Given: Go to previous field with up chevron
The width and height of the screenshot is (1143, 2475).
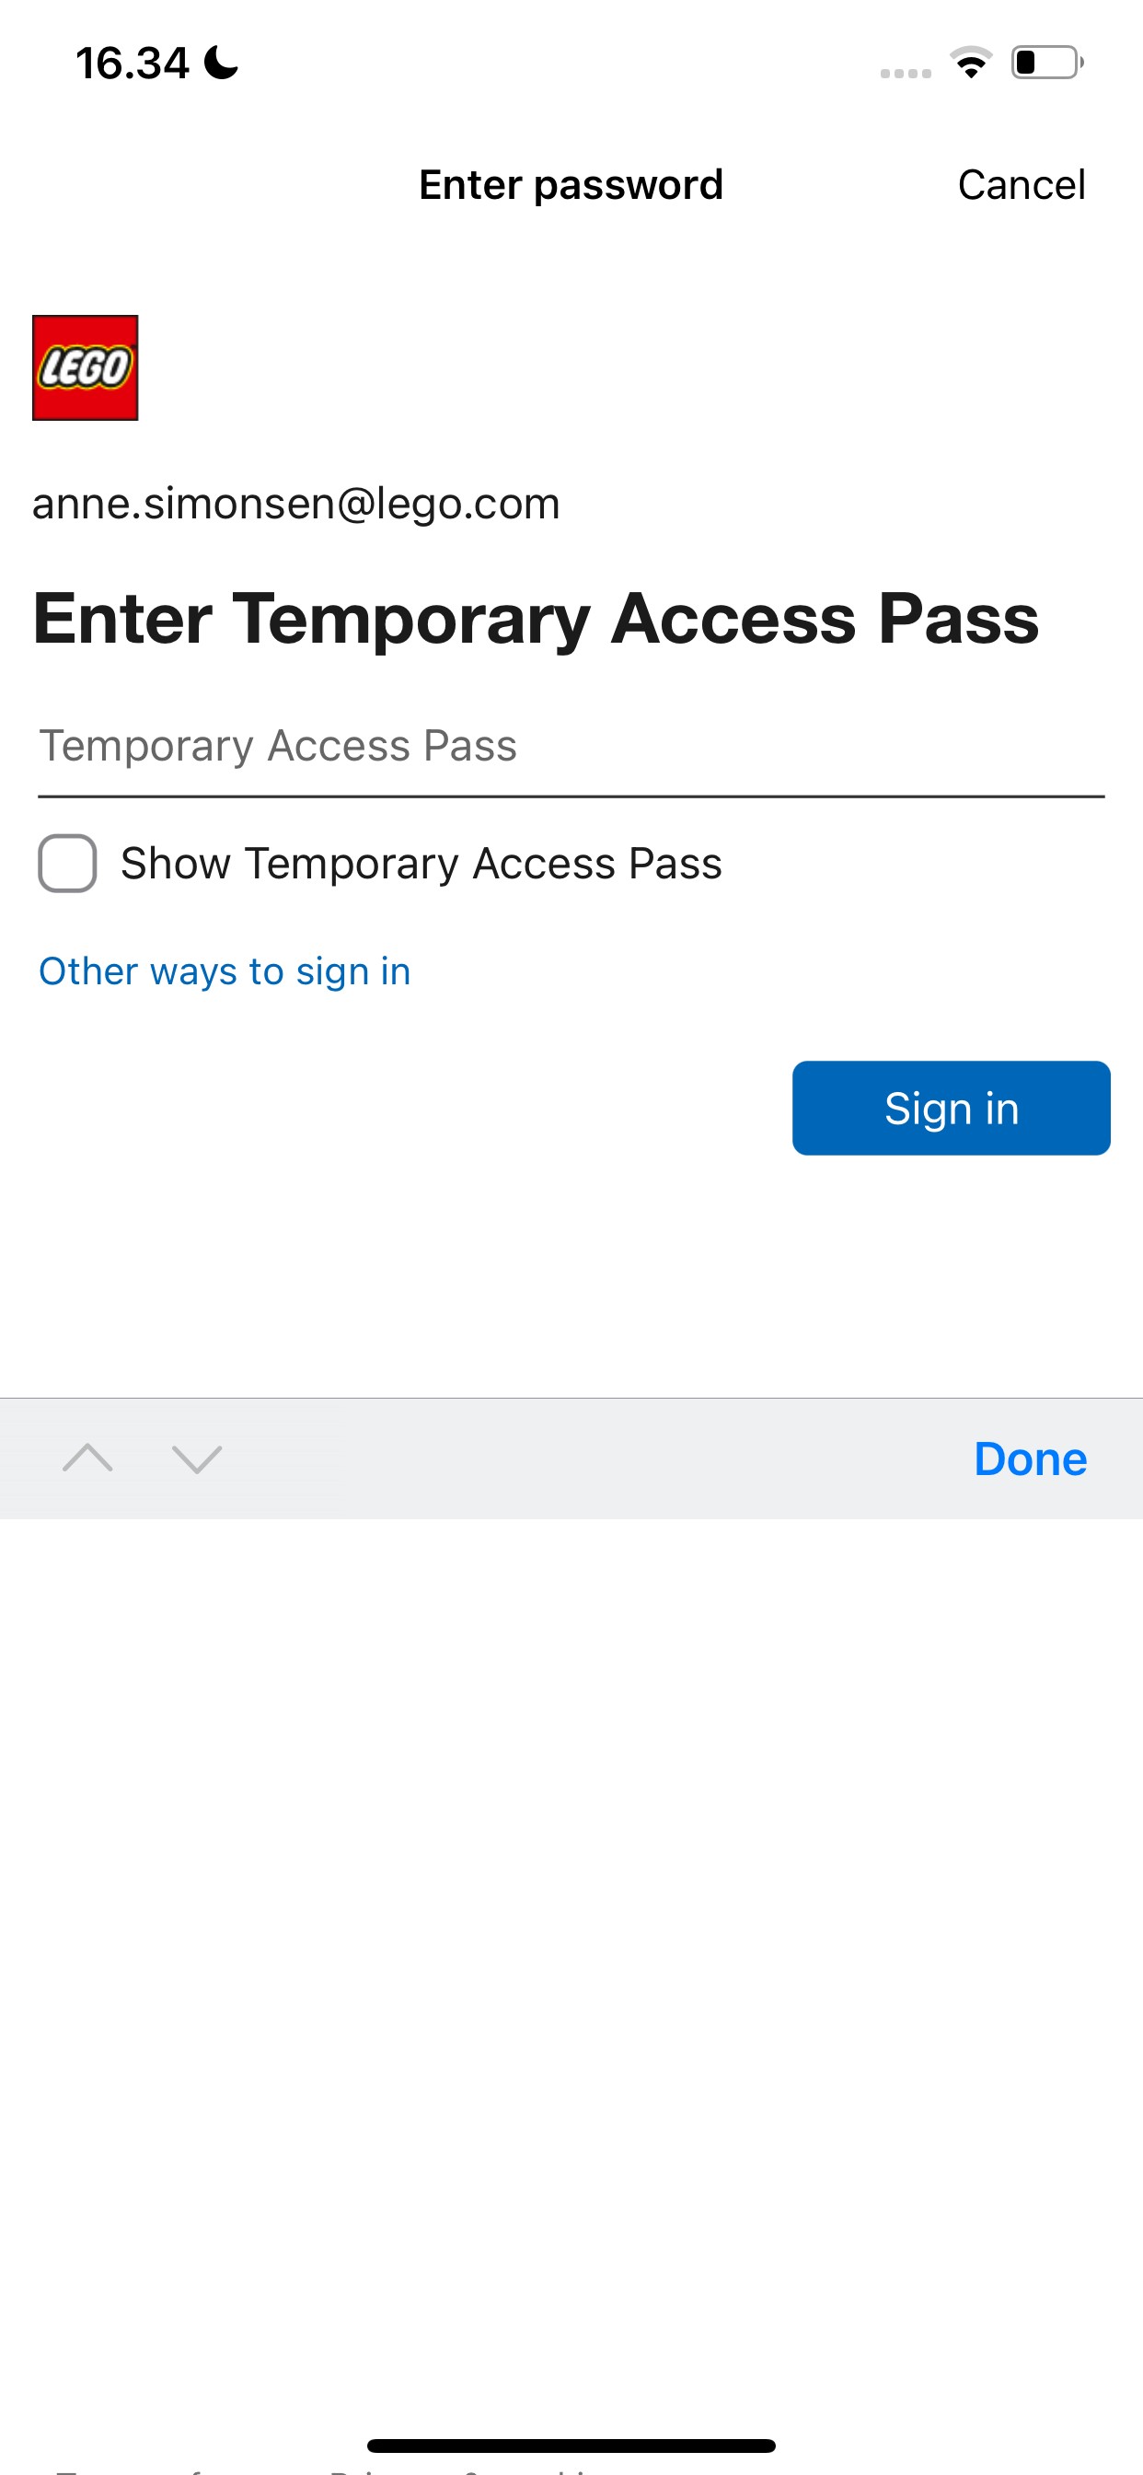Looking at the screenshot, I should click(87, 1458).
